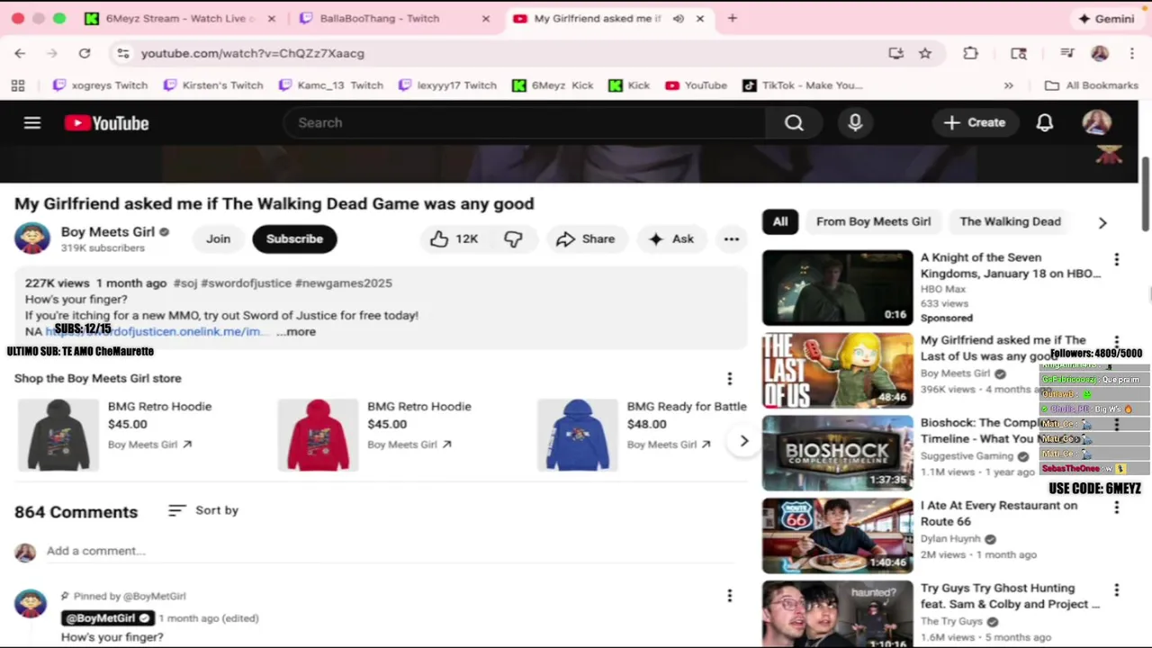Select the All filter chip

click(x=780, y=221)
